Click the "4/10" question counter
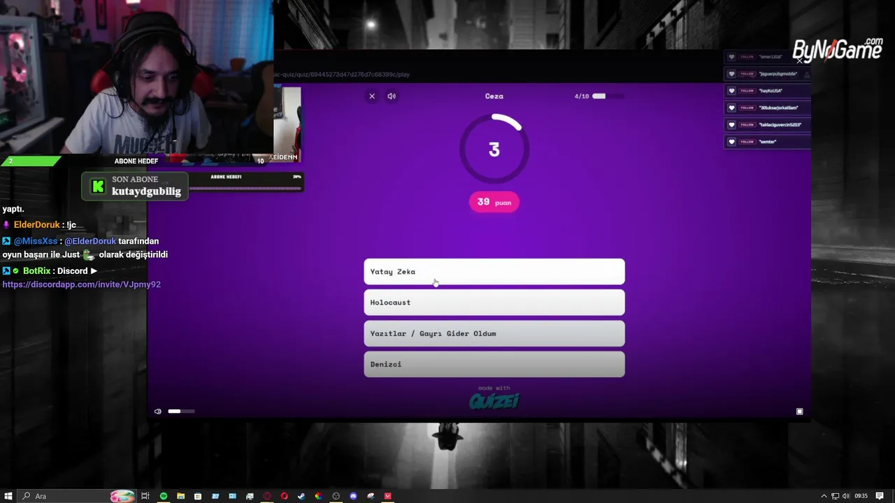Viewport: 895px width, 503px height. [582, 96]
